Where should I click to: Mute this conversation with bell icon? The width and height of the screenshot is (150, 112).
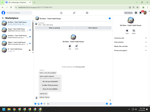[127, 30]
